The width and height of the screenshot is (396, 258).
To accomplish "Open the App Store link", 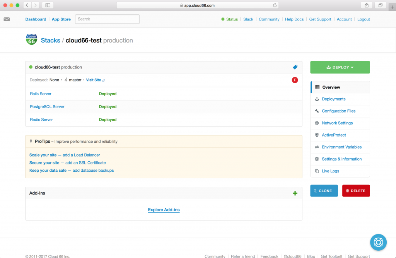I will point(61,19).
